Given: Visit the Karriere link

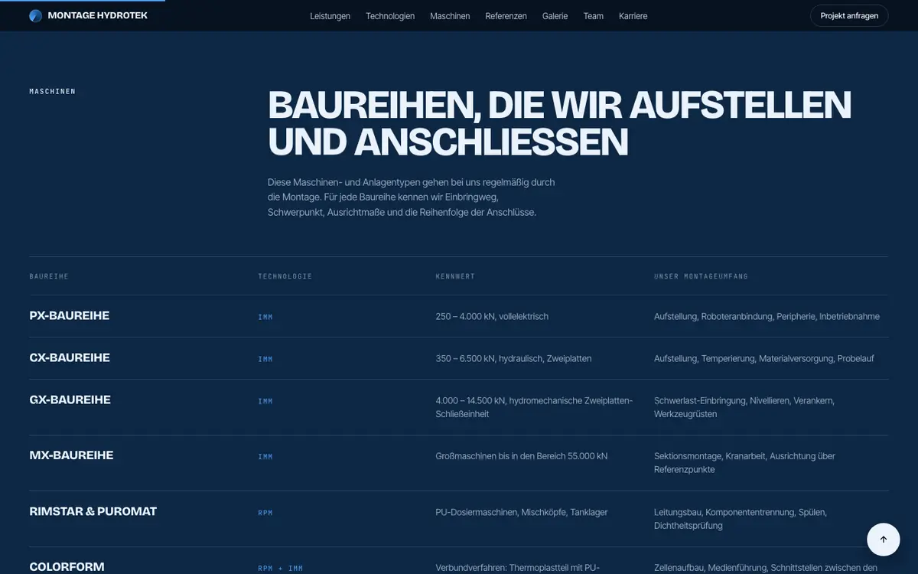Looking at the screenshot, I should (633, 16).
